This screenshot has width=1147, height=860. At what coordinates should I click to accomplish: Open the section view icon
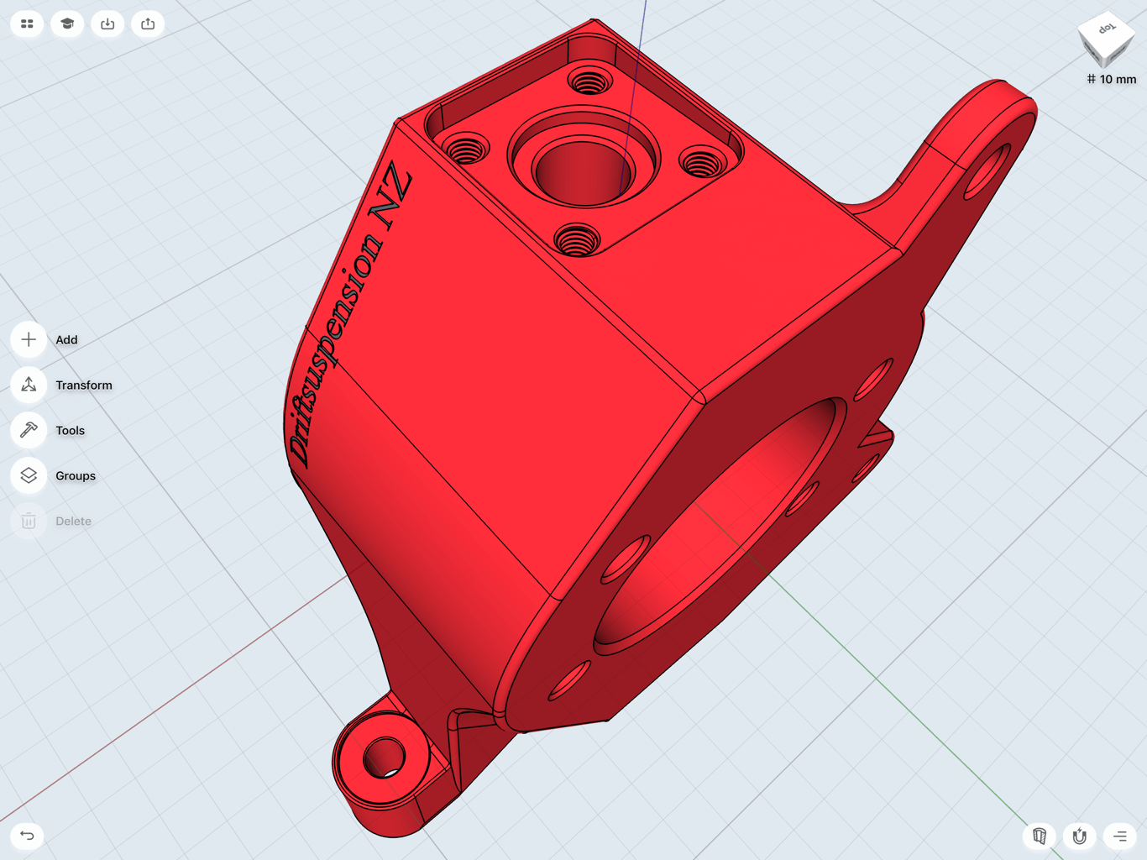[1040, 836]
